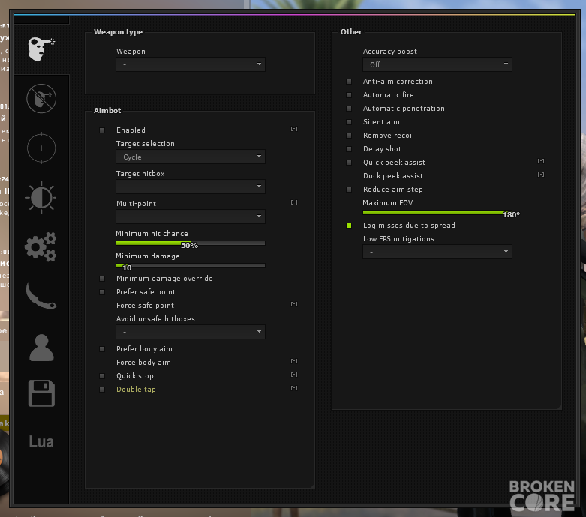Click the Minimum hit chance slider
Screen dimensions: 586x517
pyautogui.click(x=191, y=244)
